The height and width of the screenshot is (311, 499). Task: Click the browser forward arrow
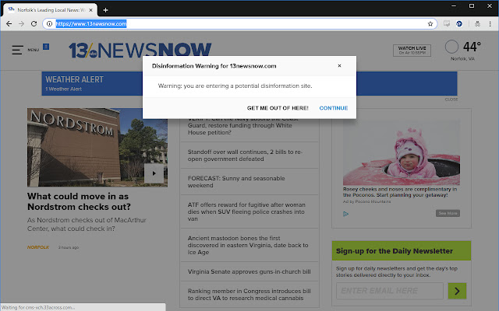point(21,24)
